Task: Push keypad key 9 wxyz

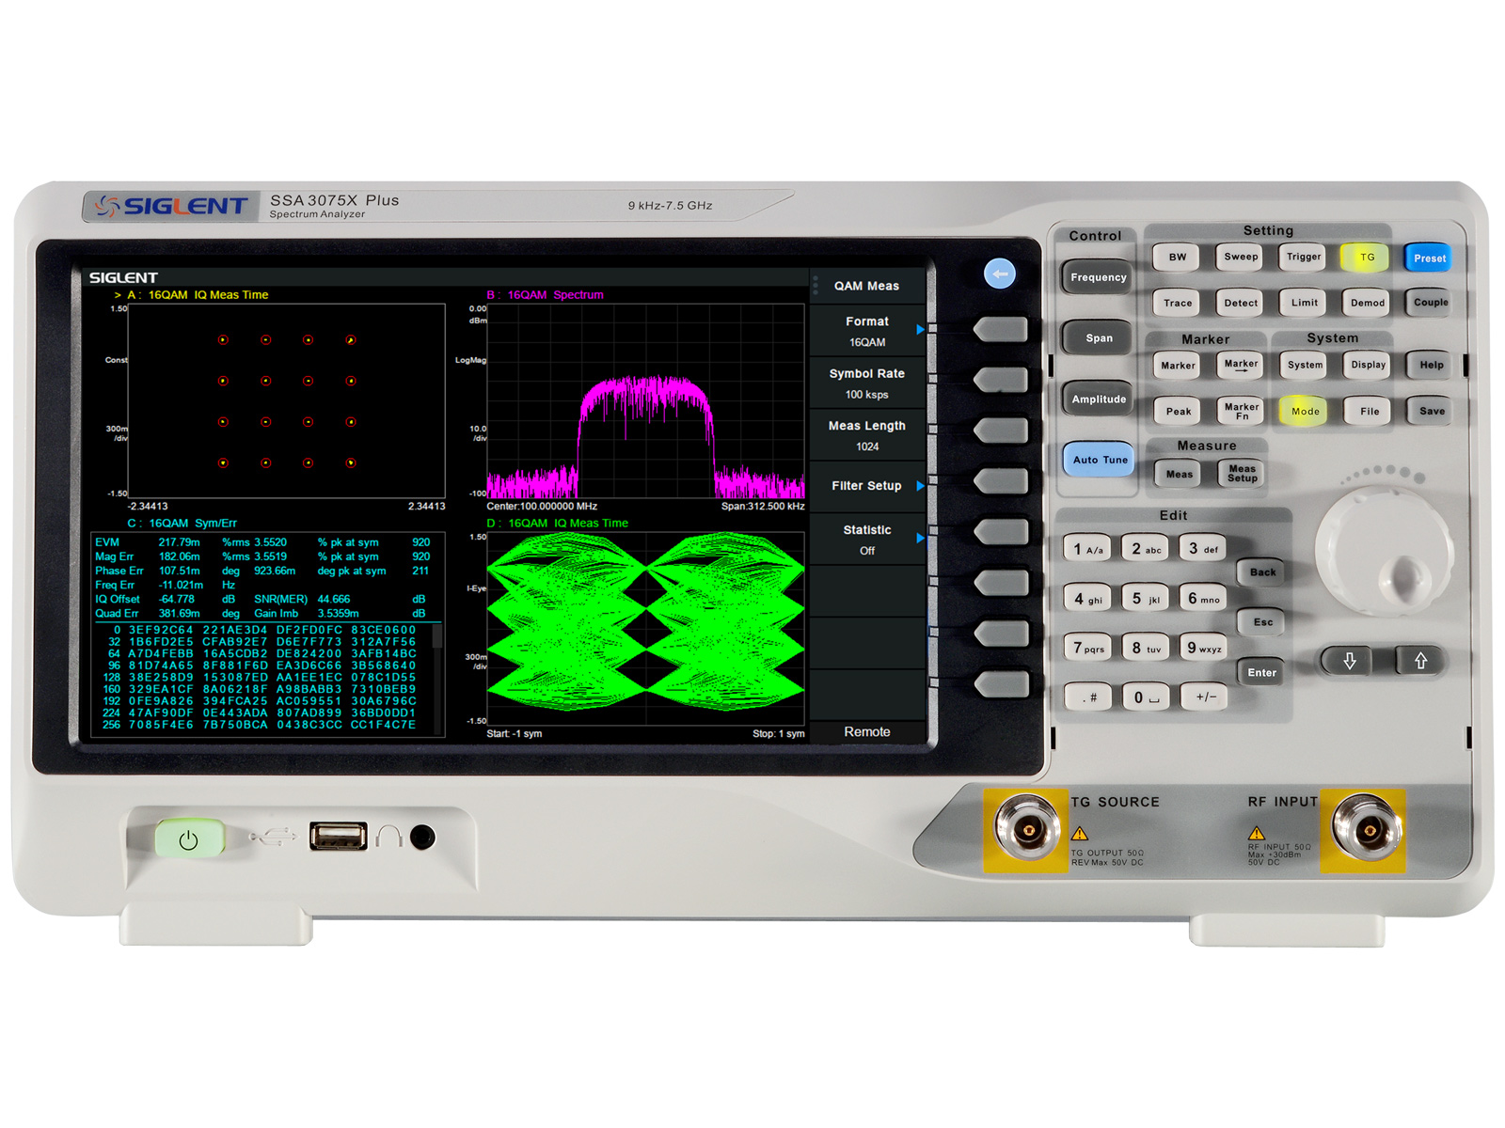Action: [x=1203, y=648]
